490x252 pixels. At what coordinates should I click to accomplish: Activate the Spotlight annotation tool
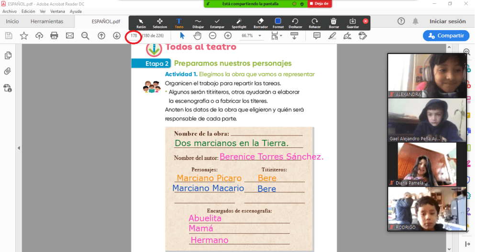239,23
